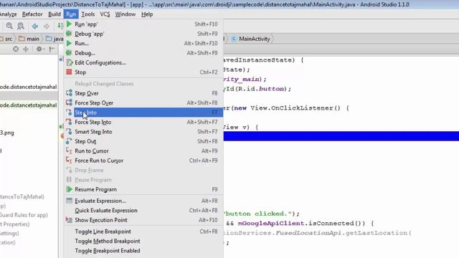
Task: Select the Guard Rules for app tree row
Action: 24,215
